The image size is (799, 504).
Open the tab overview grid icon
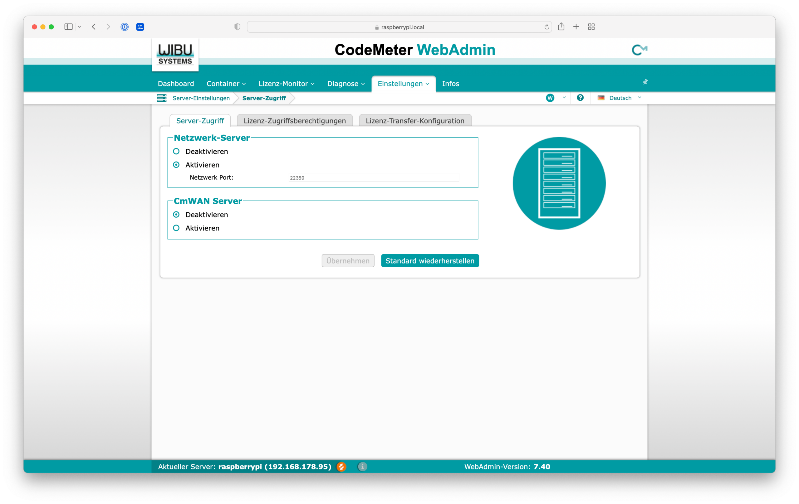pyautogui.click(x=591, y=27)
